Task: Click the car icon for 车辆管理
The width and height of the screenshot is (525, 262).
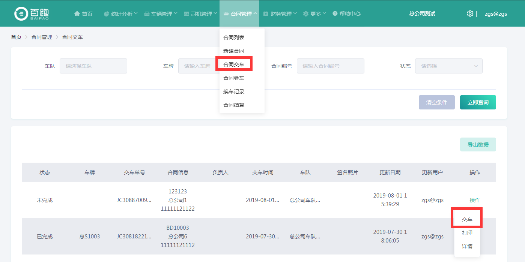Action: (147, 14)
